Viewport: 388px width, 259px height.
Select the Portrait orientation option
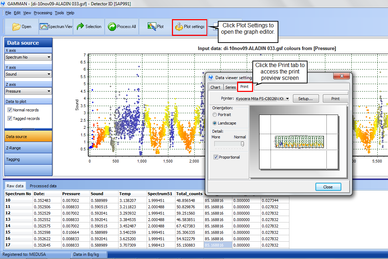pyautogui.click(x=214, y=115)
